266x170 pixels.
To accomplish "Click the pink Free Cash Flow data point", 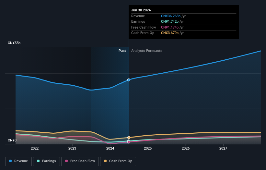I will 129,142.
